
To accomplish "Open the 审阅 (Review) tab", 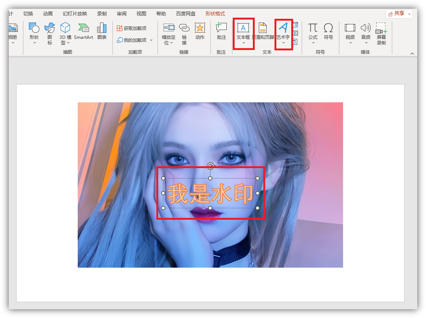I will [122, 14].
